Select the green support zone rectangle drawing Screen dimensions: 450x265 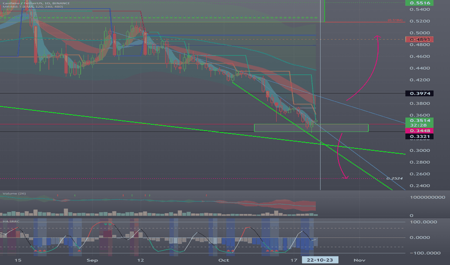pos(311,128)
